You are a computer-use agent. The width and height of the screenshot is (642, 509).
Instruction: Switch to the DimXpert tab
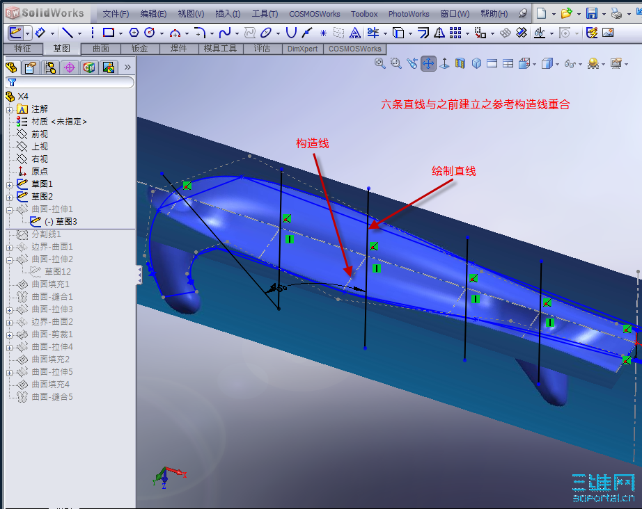click(x=302, y=49)
